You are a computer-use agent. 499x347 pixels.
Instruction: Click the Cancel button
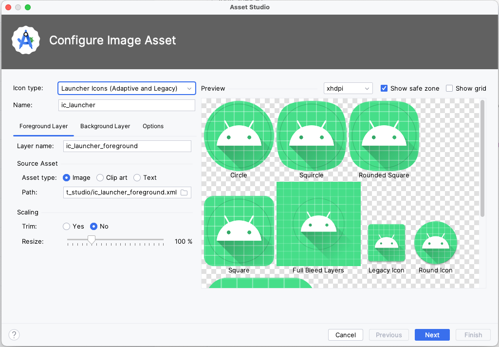346,335
